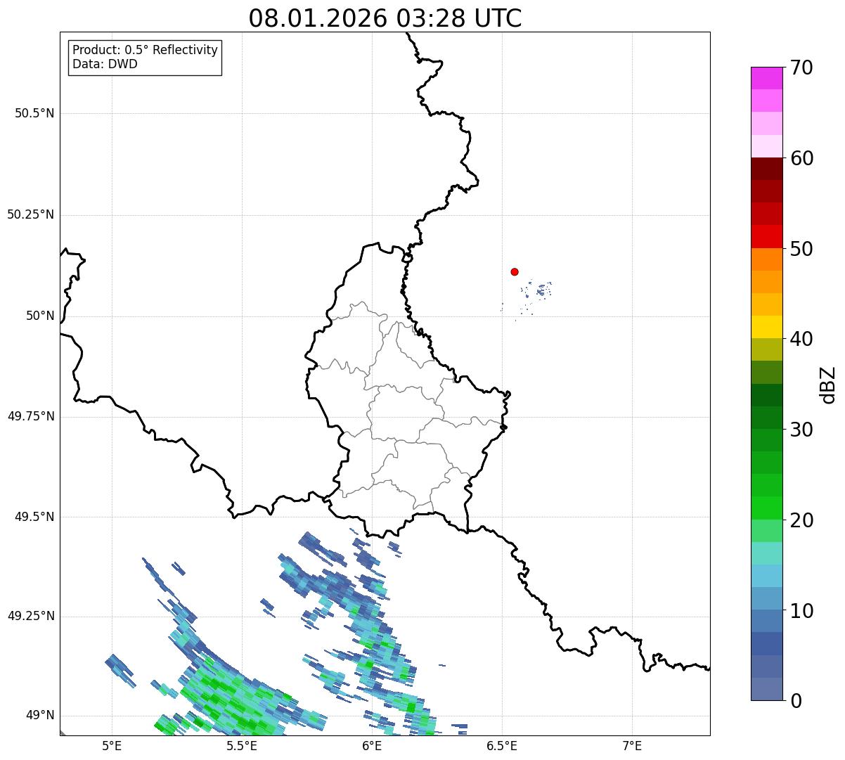Screen dimensions: 845x760
Task: Click the colorbar 20 tick label
Action: tap(801, 520)
